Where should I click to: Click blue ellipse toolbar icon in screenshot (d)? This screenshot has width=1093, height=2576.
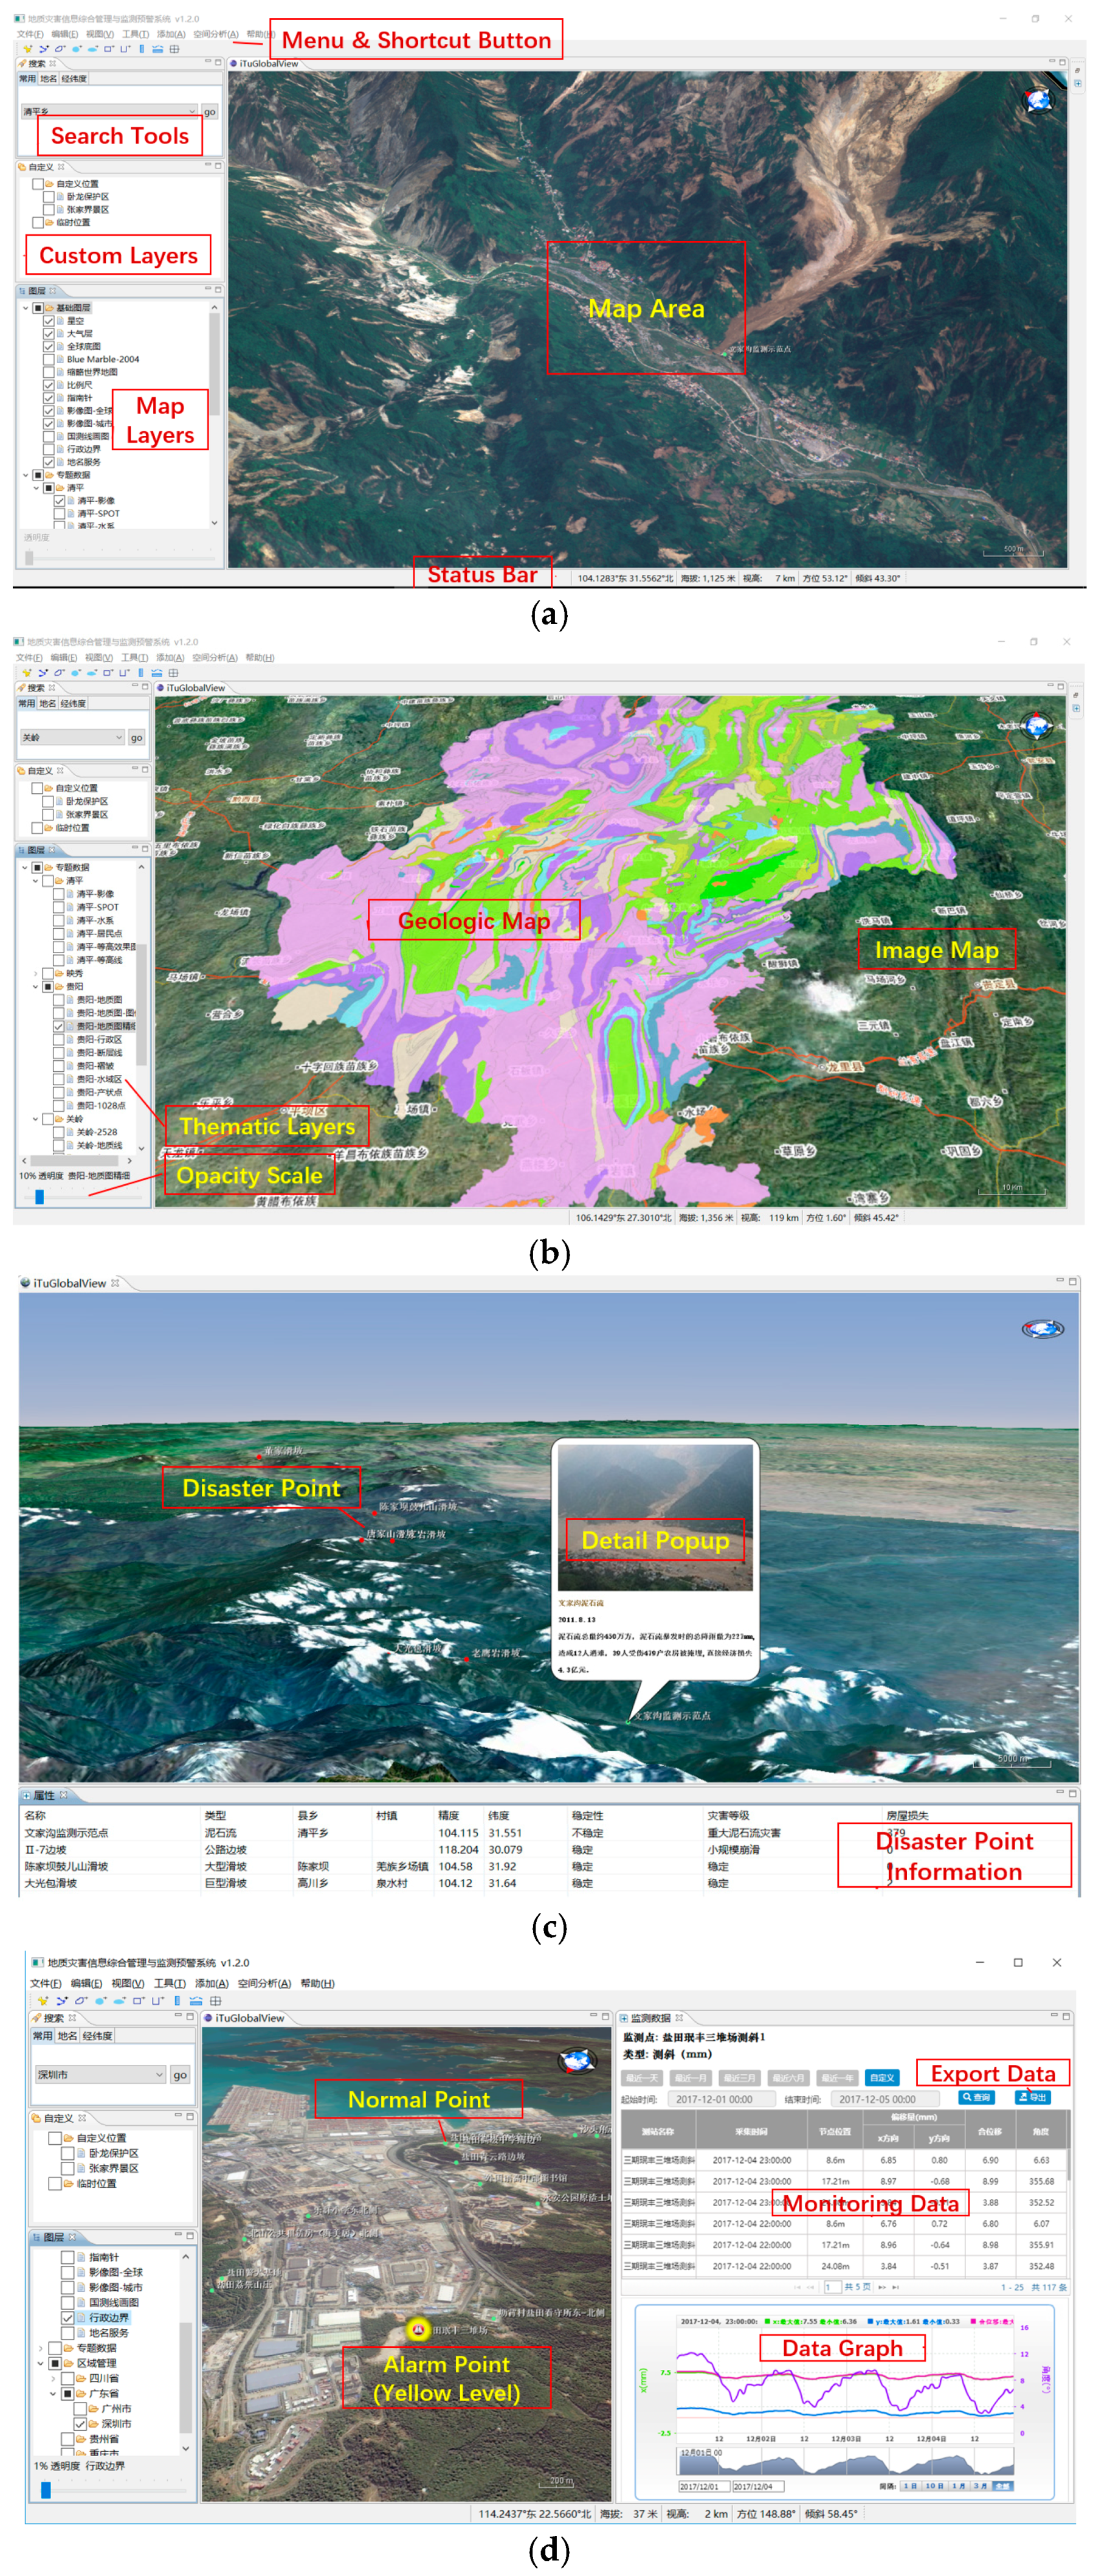click(x=119, y=2000)
